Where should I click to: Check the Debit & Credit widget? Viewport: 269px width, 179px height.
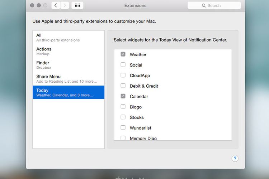pos(123,86)
